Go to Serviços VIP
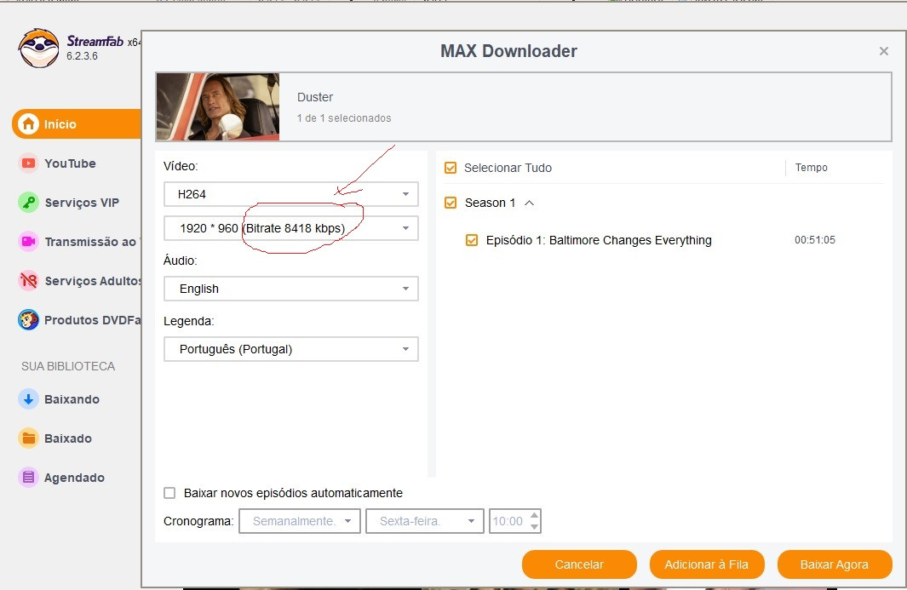The height and width of the screenshot is (590, 907). click(x=82, y=203)
